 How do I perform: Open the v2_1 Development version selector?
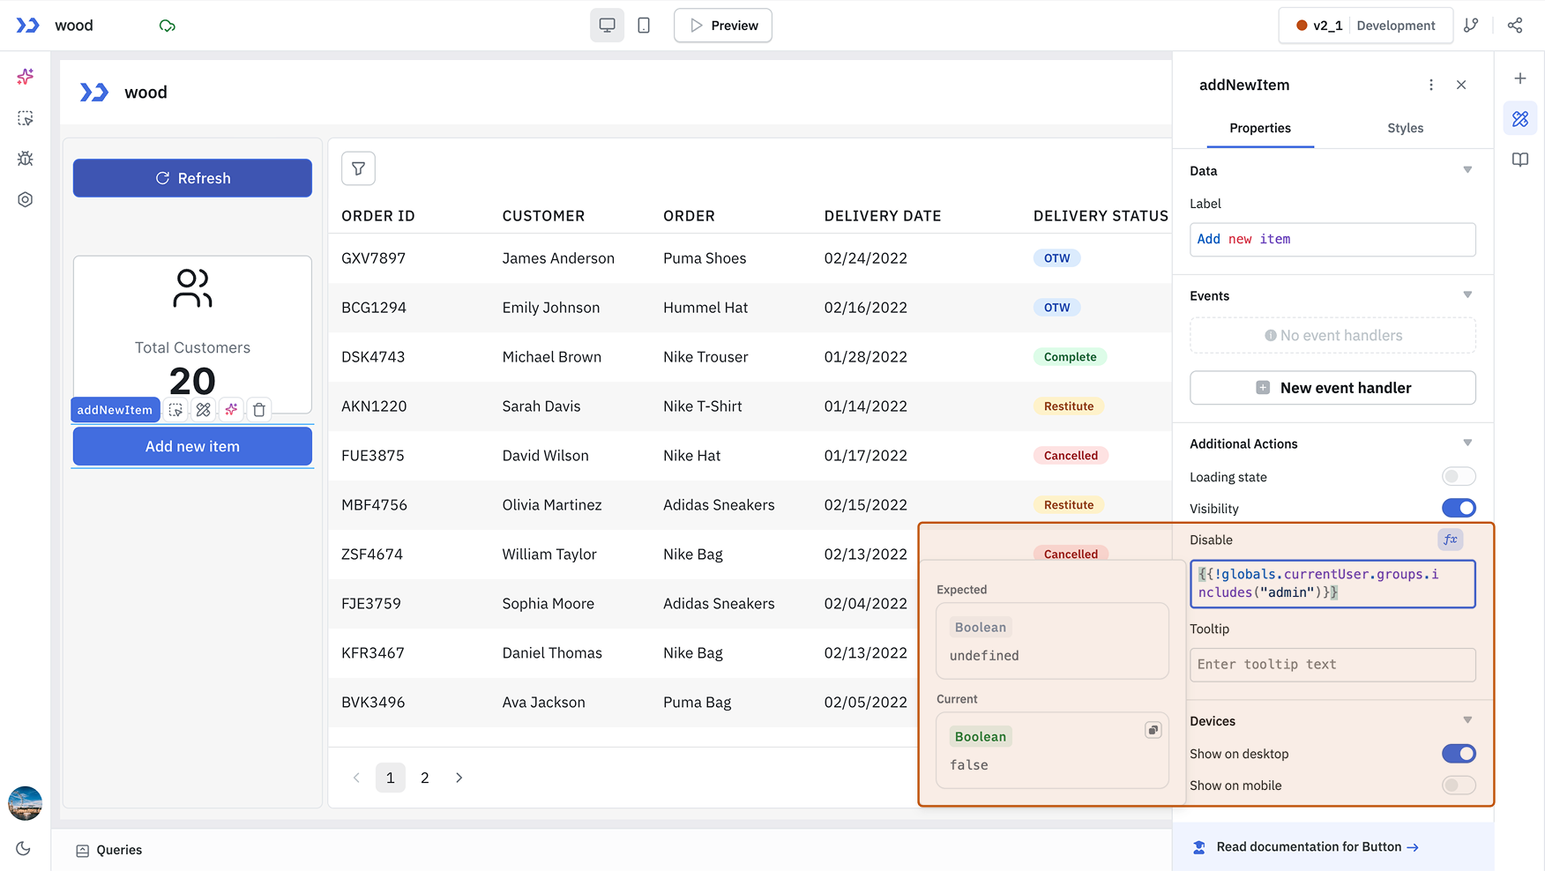1364,26
